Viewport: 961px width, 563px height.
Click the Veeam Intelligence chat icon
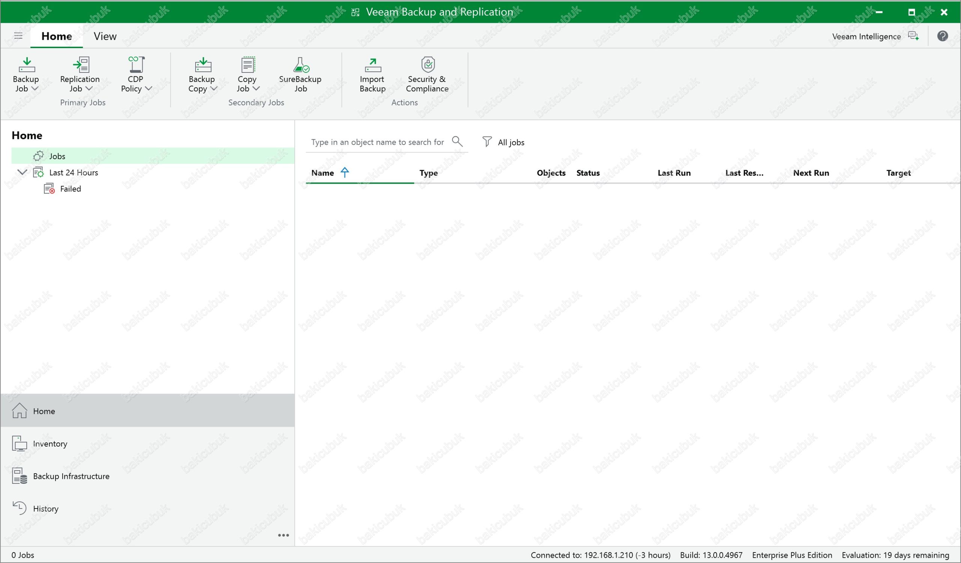point(913,36)
